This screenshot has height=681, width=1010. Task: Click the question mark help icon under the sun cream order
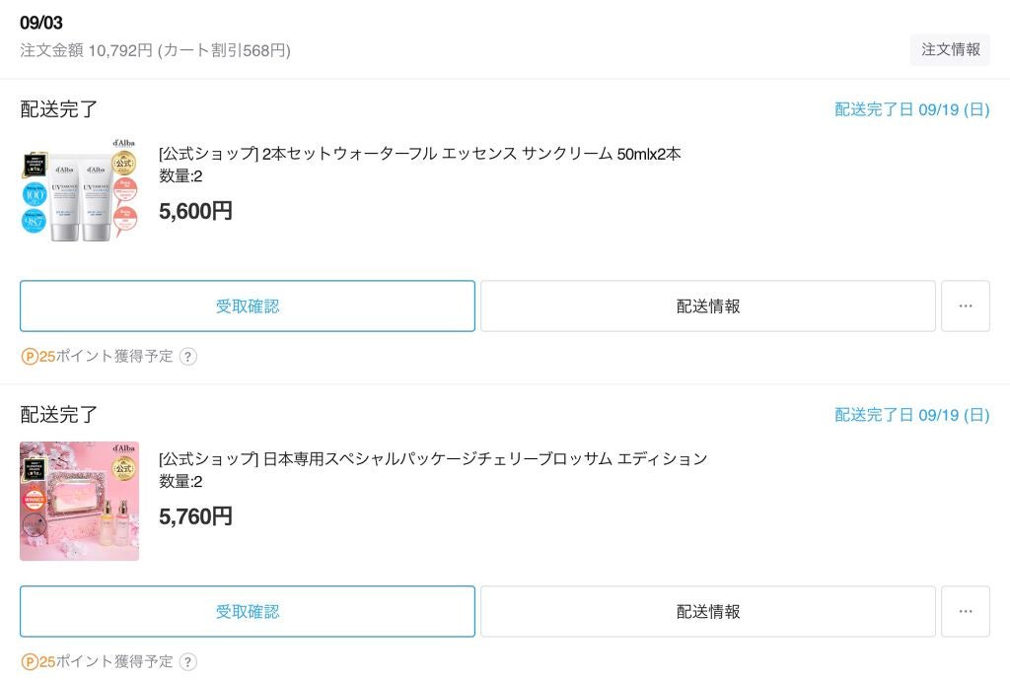(187, 357)
